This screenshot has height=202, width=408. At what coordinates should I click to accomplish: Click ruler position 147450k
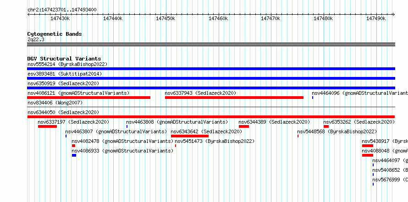[x=166, y=18]
